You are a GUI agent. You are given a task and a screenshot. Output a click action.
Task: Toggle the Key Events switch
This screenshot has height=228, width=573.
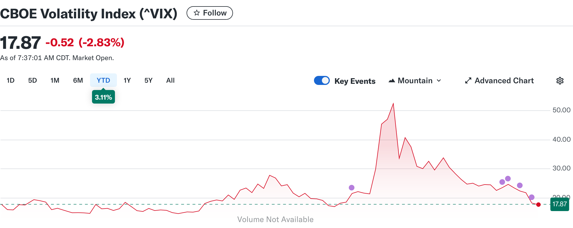[322, 80]
